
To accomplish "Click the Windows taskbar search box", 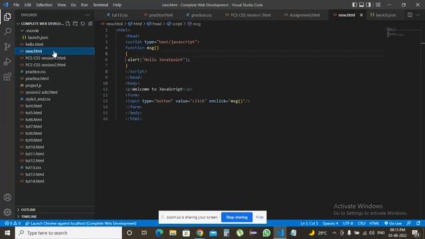I will pos(68,233).
